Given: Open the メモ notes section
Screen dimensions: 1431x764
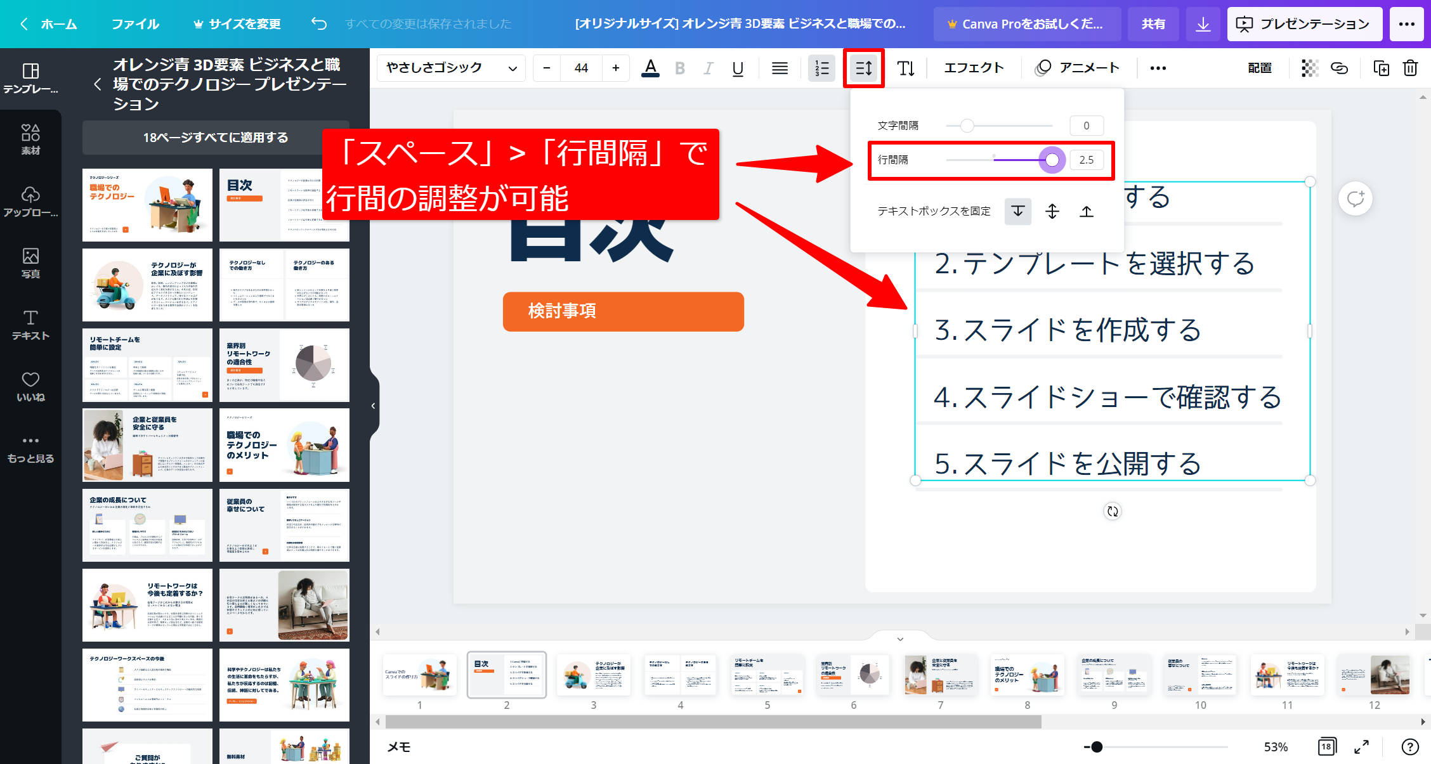Looking at the screenshot, I should click(x=399, y=747).
